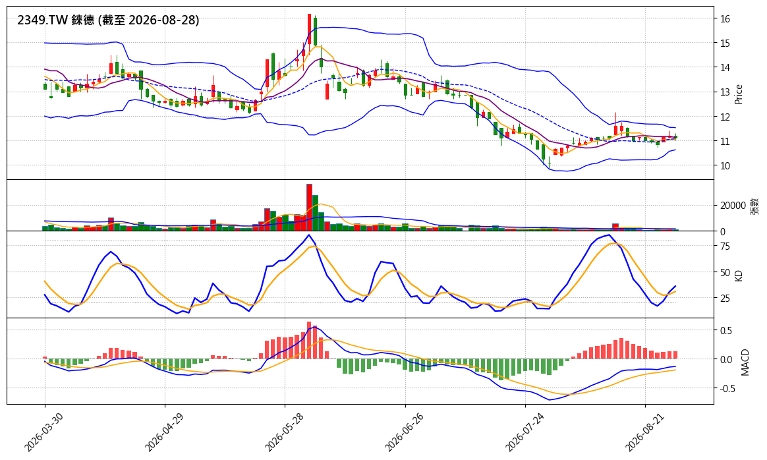This screenshot has height=460, width=767.
Task: Click price tick 15
Action: [x=725, y=43]
